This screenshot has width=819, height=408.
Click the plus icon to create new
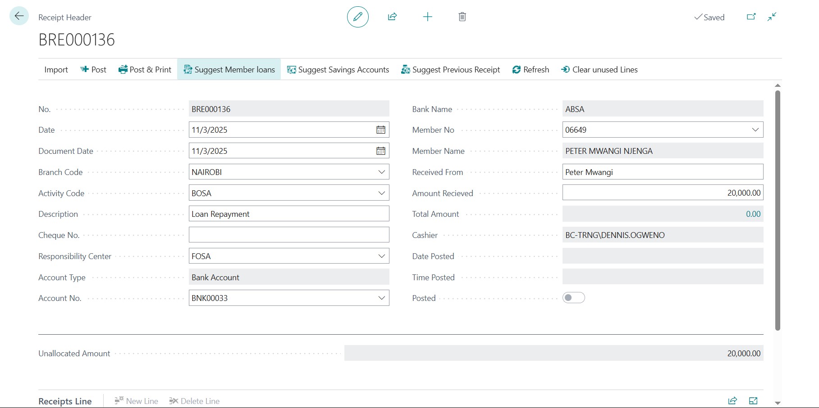[427, 17]
